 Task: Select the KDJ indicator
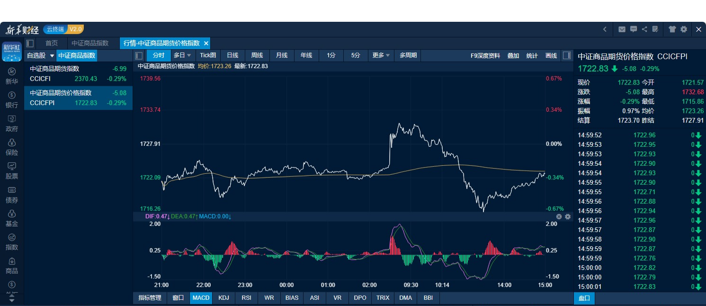point(223,298)
